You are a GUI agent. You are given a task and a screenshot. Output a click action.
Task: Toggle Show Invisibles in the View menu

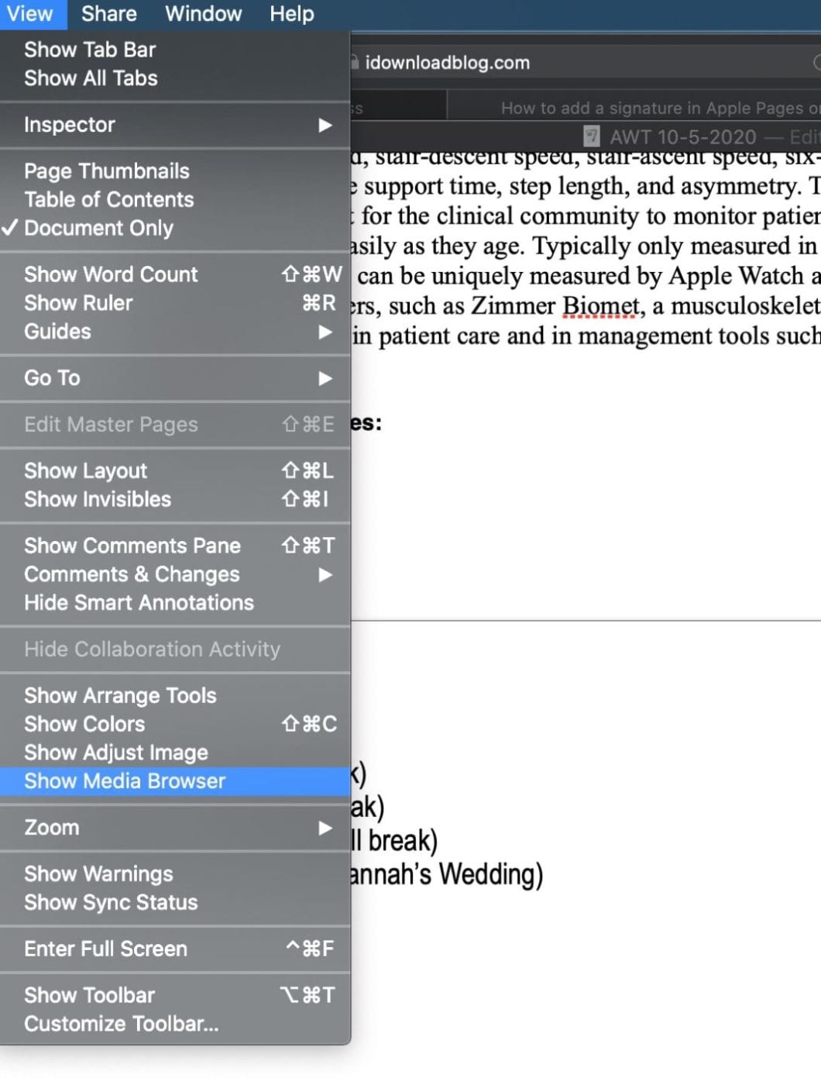coord(98,499)
